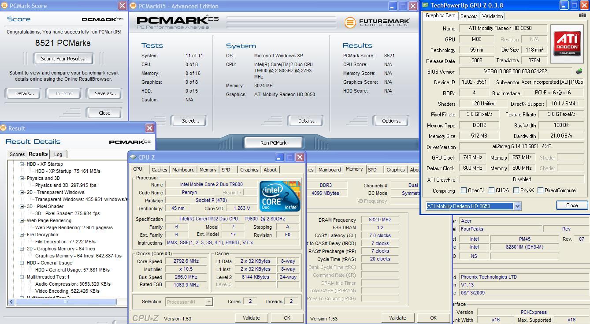This screenshot has height=324, width=590.
Task: Collapse the 2D - Graphics Memory - 64 lines node
Action: click(22, 249)
